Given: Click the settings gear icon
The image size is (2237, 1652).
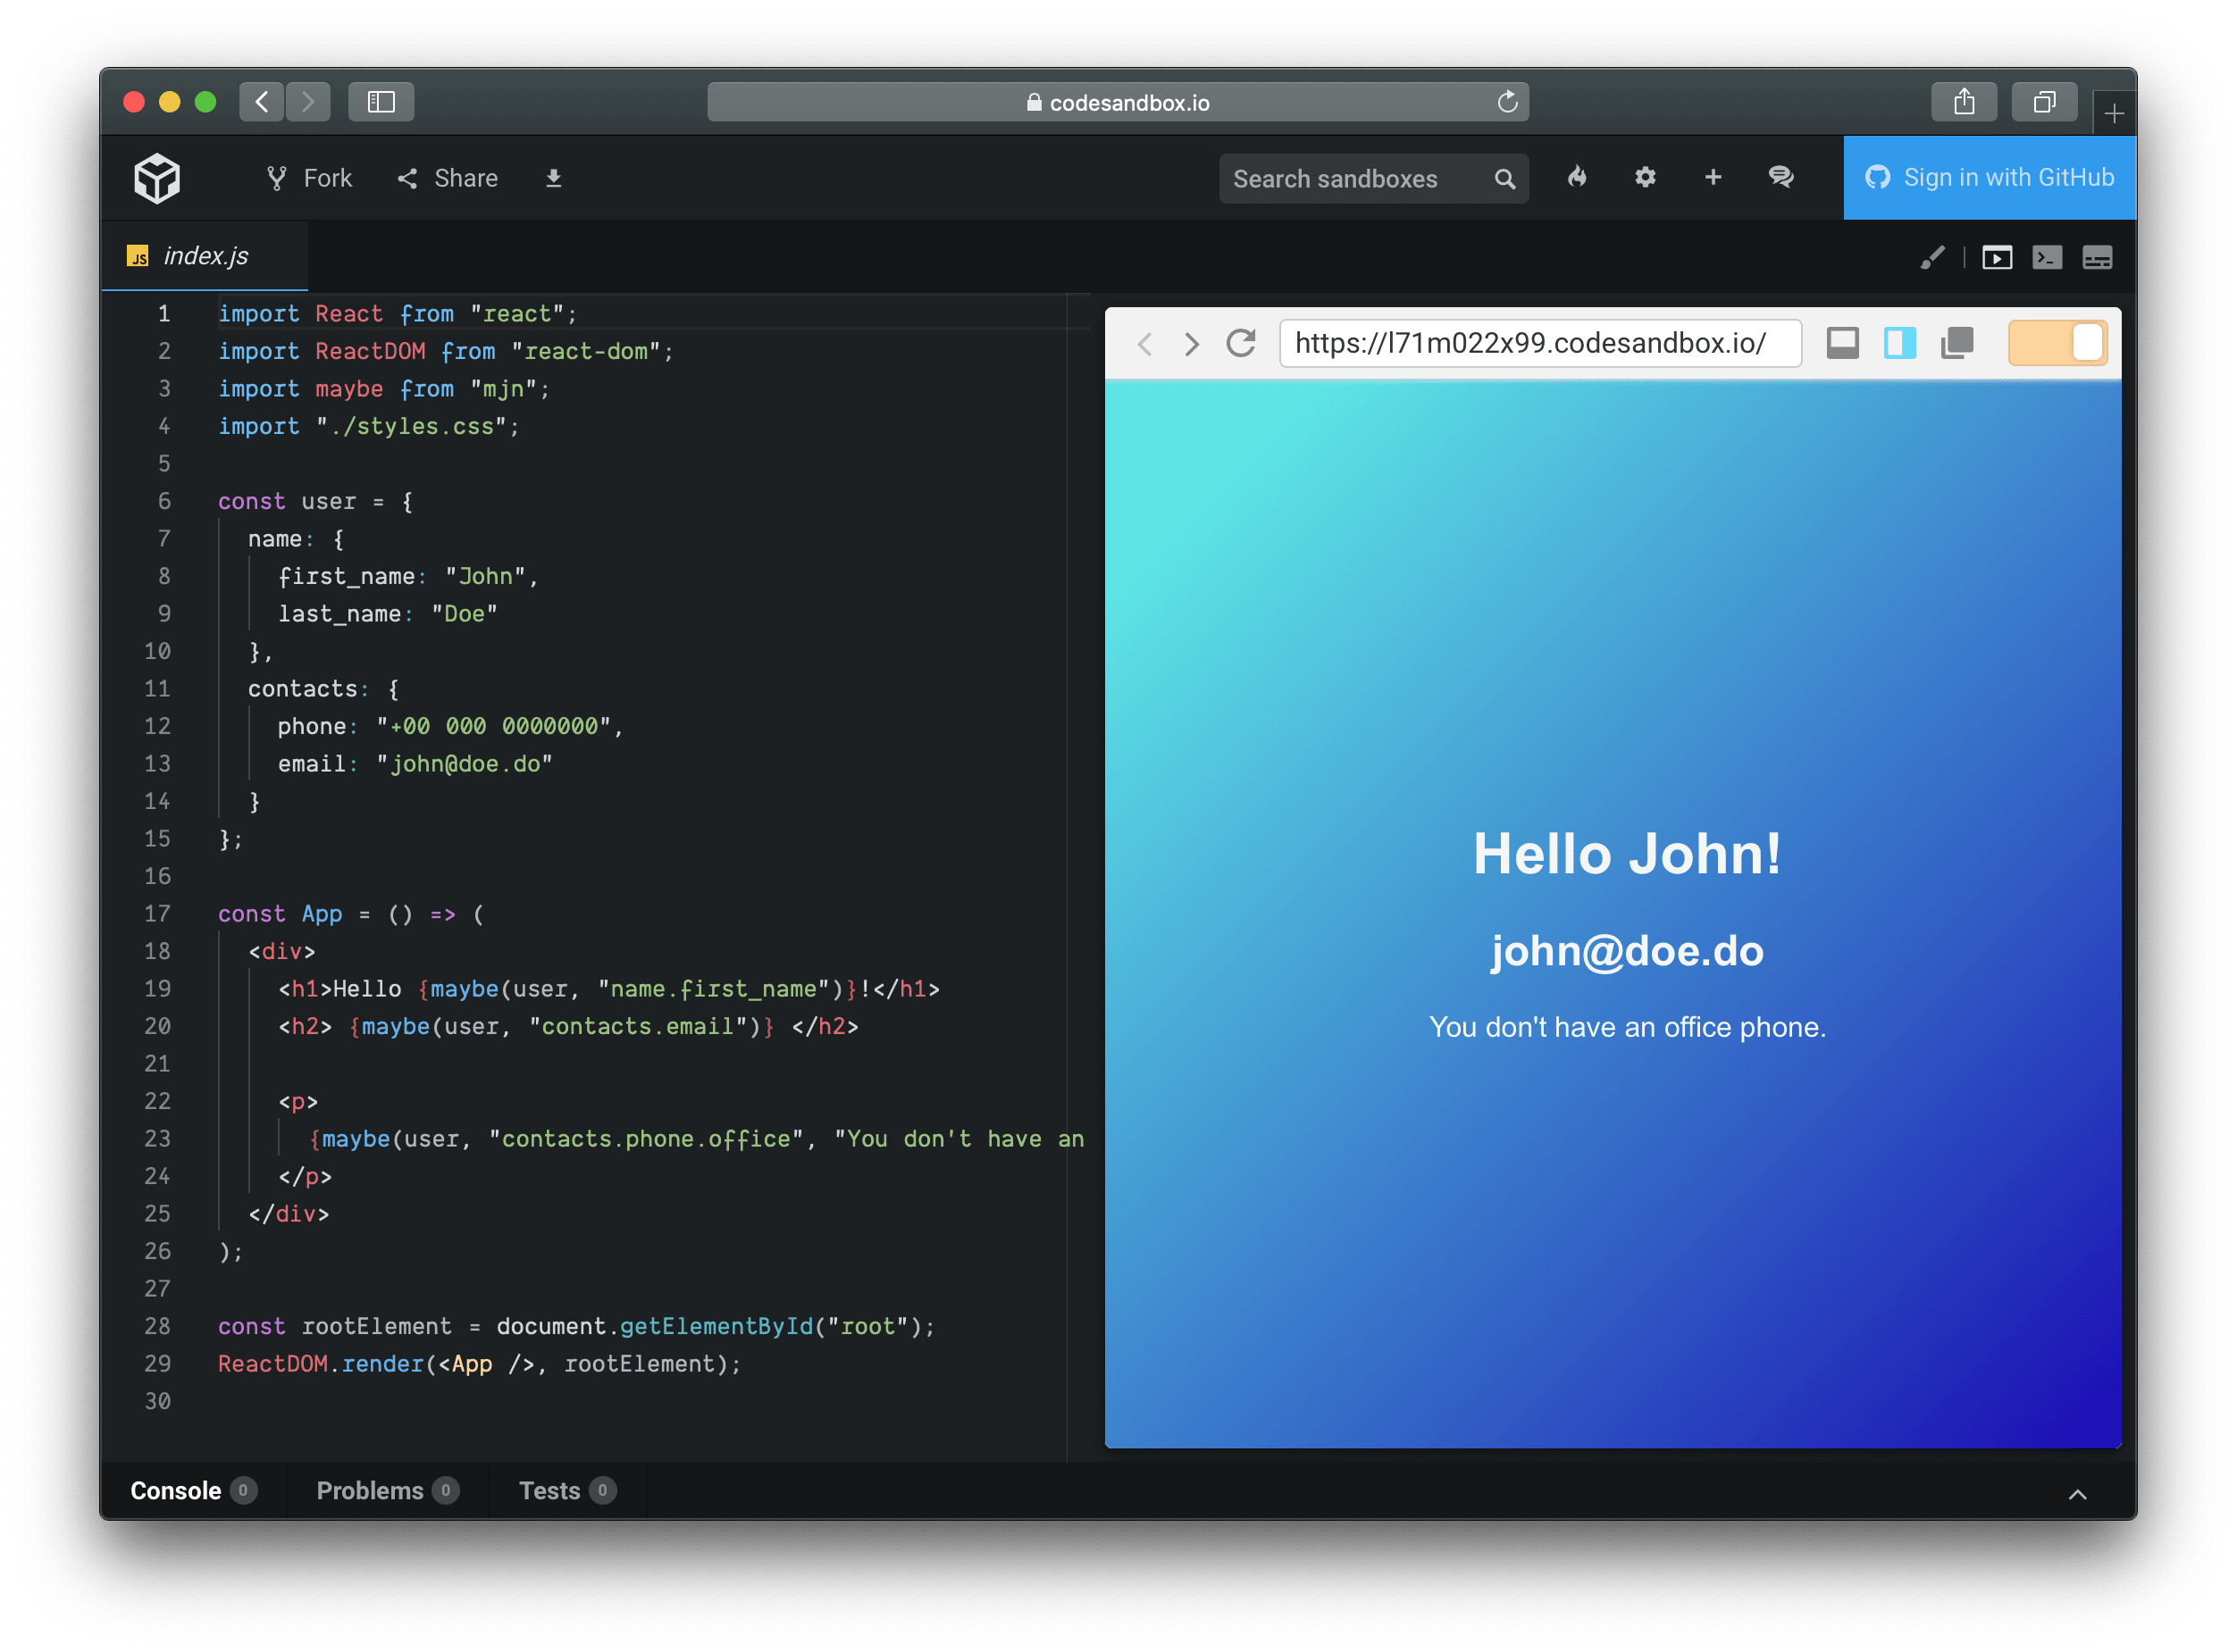Looking at the screenshot, I should tap(1643, 177).
